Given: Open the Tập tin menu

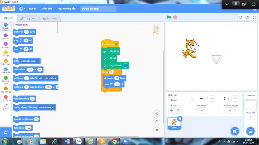Looking at the screenshot, I should tap(32, 9).
